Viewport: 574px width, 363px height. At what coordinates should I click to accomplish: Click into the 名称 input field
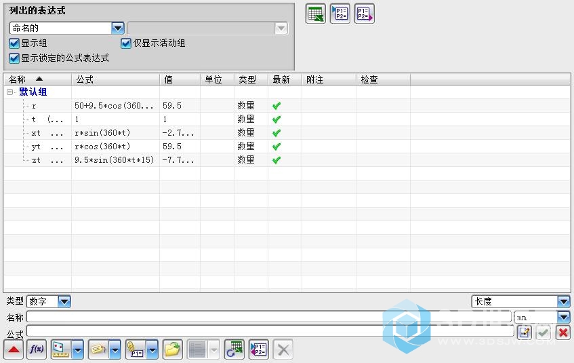(x=269, y=317)
